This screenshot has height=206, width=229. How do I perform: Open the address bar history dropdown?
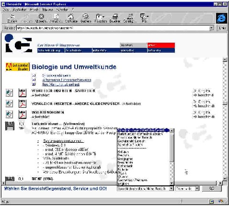[212, 28]
